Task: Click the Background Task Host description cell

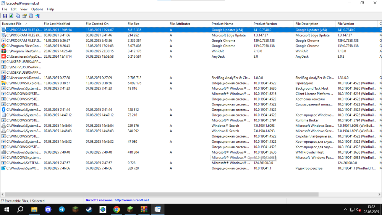Action: pyautogui.click(x=312, y=88)
